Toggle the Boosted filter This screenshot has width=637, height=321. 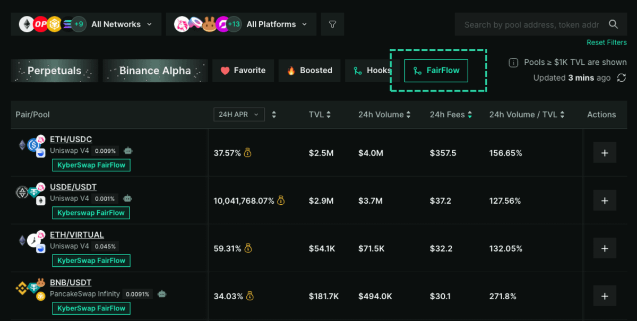[x=309, y=71]
